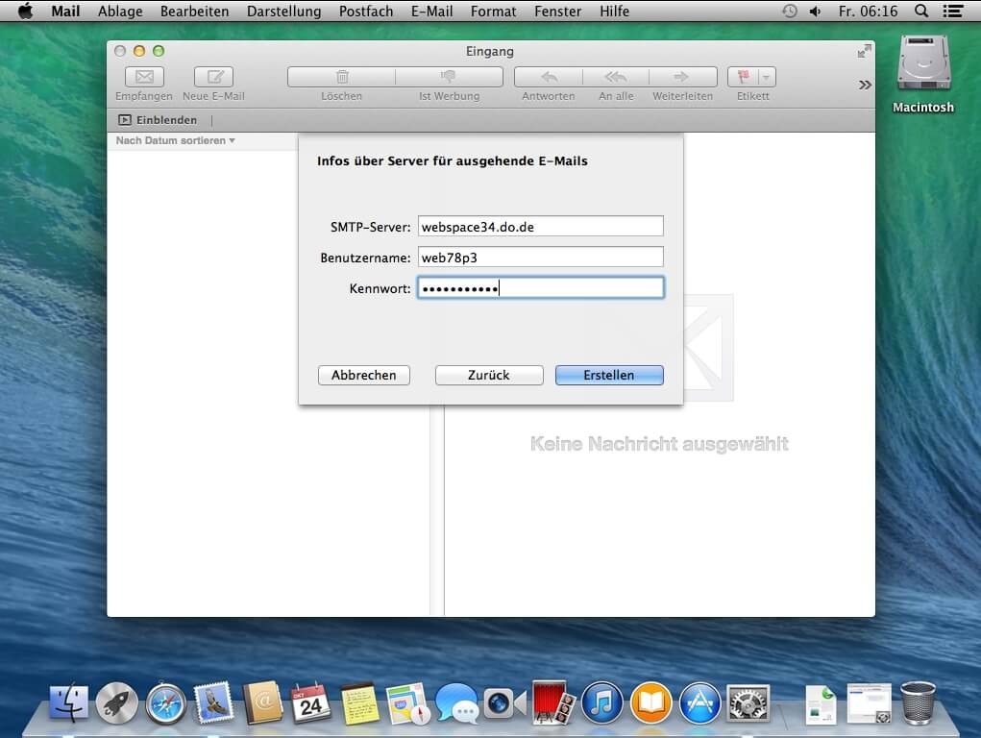Screen dimensions: 981x738
Task: Open Spotlight search magnifier
Action: coord(921,12)
